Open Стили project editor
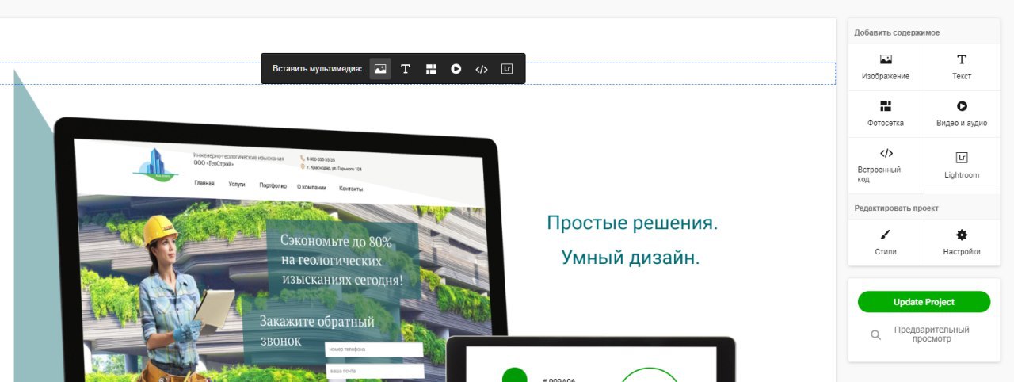The image size is (1014, 382). pyautogui.click(x=886, y=243)
